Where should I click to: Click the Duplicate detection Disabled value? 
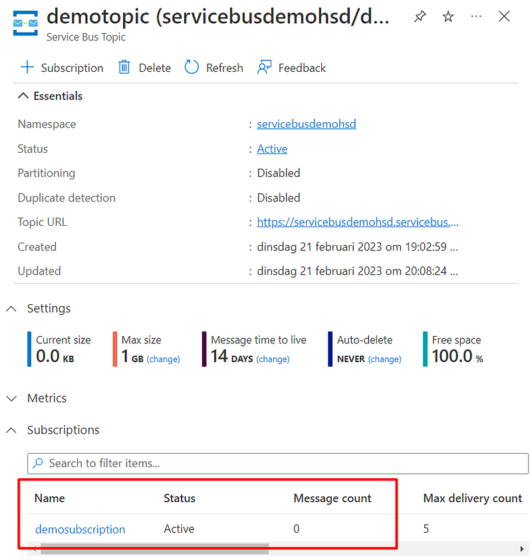[x=279, y=197]
